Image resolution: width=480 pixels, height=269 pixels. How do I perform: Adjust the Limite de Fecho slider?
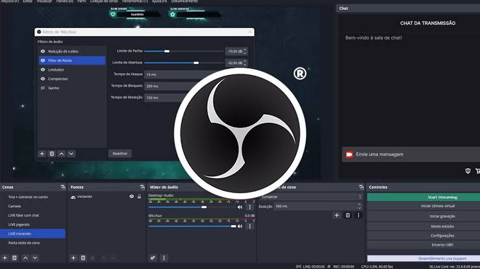pos(184,51)
